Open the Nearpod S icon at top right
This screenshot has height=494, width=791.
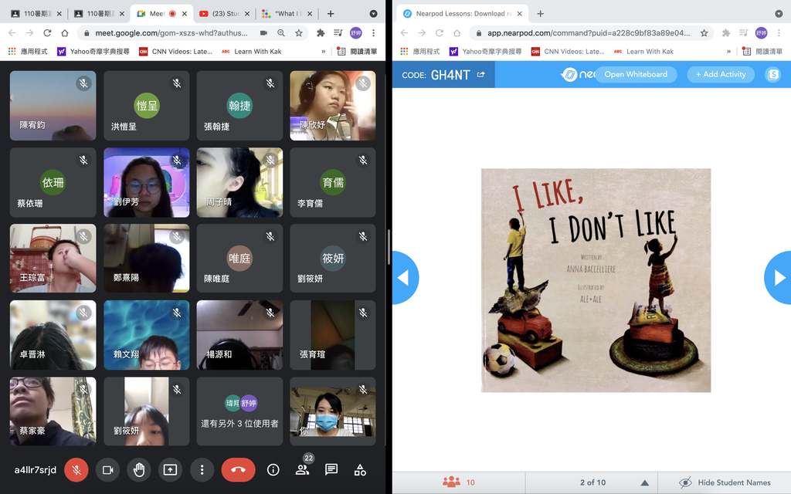pos(772,75)
